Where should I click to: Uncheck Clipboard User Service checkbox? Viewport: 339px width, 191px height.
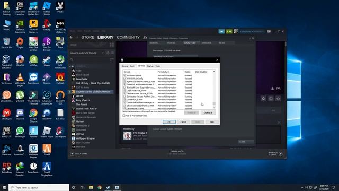pos(125,93)
